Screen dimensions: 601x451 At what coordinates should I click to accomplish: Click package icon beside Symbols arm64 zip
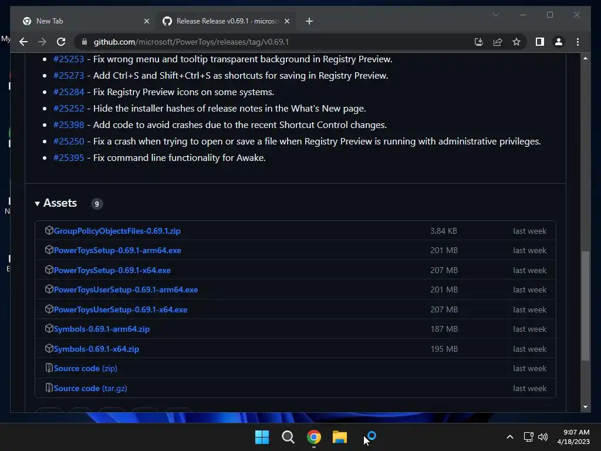(x=49, y=329)
